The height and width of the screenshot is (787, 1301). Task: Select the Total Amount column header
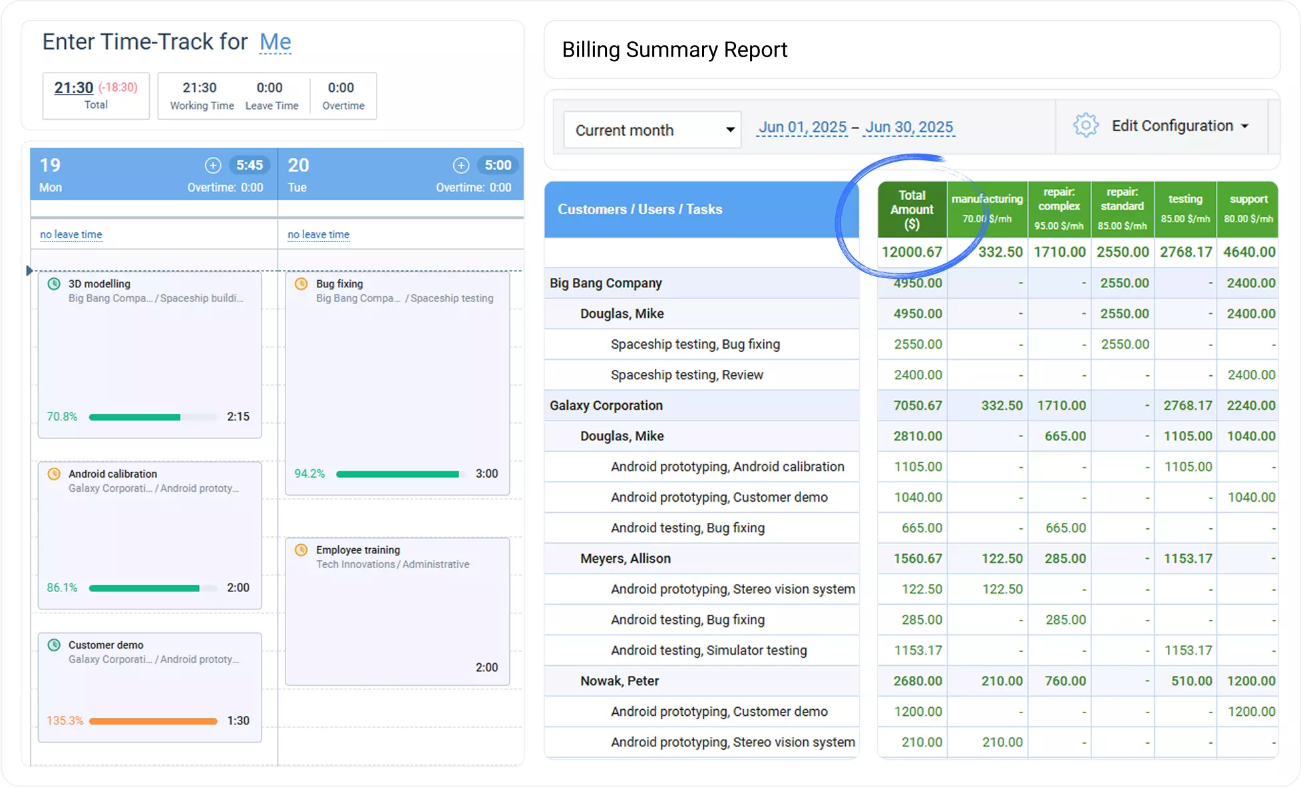pyautogui.click(x=912, y=210)
